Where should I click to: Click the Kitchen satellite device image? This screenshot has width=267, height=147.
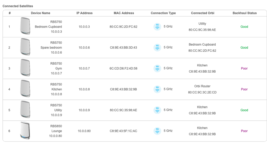25,89
